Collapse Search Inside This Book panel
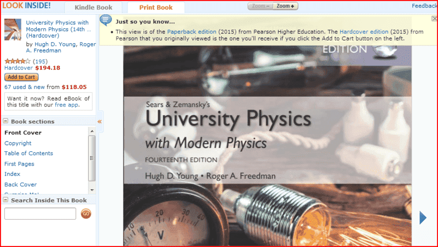The width and height of the screenshot is (438, 247). 5,199
